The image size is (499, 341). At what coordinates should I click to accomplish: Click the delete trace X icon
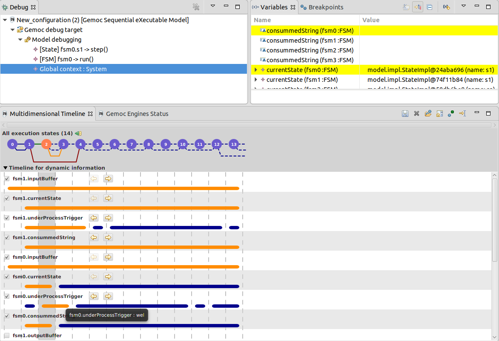point(416,113)
